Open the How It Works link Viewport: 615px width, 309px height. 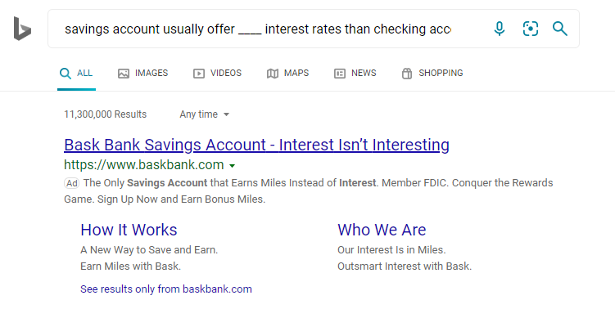[129, 230]
